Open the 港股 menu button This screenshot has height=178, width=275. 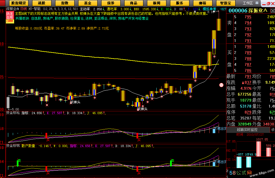(42, 3)
